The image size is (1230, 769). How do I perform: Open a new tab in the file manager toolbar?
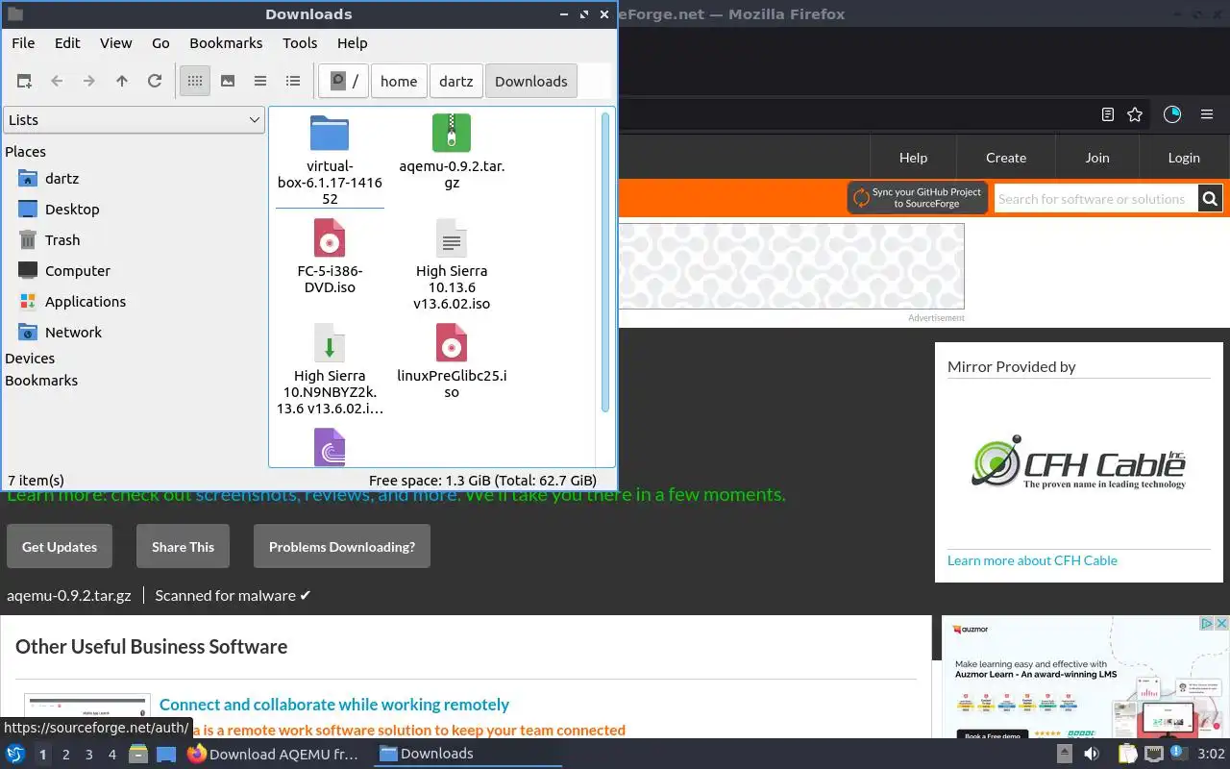[24, 82]
